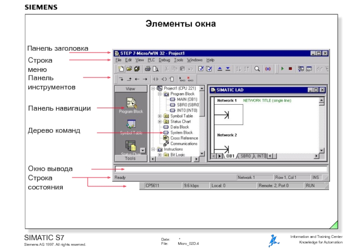Open Symbol Table in navigation bar
The width and height of the screenshot is (360, 249).
point(131,126)
